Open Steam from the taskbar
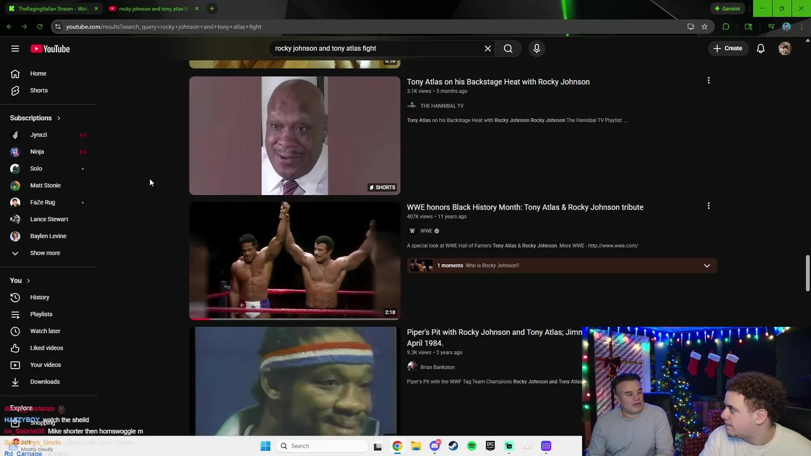811x456 pixels. click(453, 446)
